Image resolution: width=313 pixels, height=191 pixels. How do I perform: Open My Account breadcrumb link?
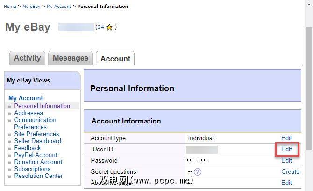coord(59,7)
